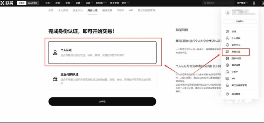
Task: Click the Preferences (偏好设置) gear icon
Action: [227, 65]
